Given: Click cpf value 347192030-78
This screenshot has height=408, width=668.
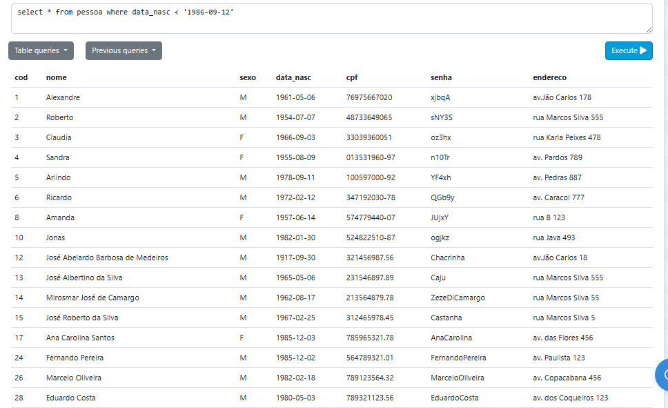Looking at the screenshot, I should pyautogui.click(x=371, y=198).
